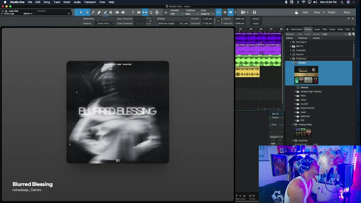This screenshot has height=203, width=361.
Task: Click the IQ input quantize icon
Action: [166, 12]
